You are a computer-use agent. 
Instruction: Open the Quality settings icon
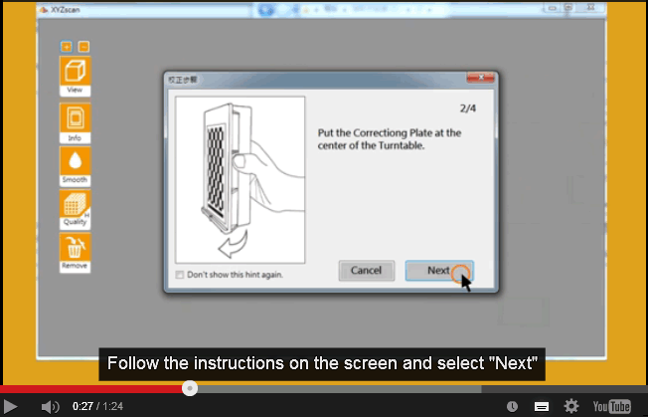coord(75,210)
